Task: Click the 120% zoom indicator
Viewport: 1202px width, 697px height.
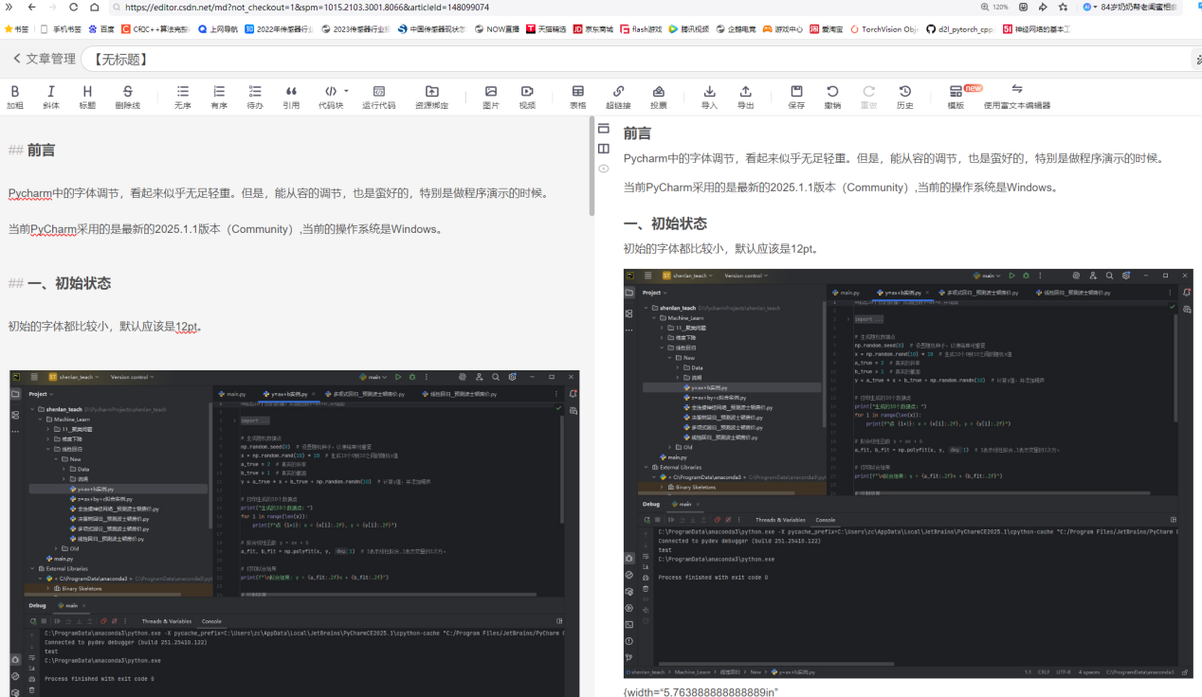Action: [993, 7]
